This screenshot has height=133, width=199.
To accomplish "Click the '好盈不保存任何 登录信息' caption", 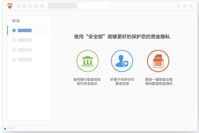I will tap(122, 81).
